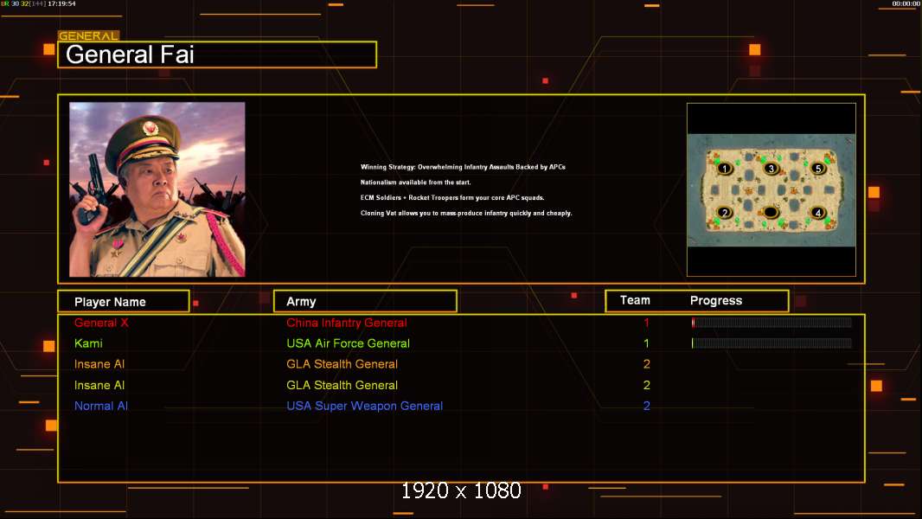Click start position 3 on minimap
The image size is (922, 519).
coord(771,169)
